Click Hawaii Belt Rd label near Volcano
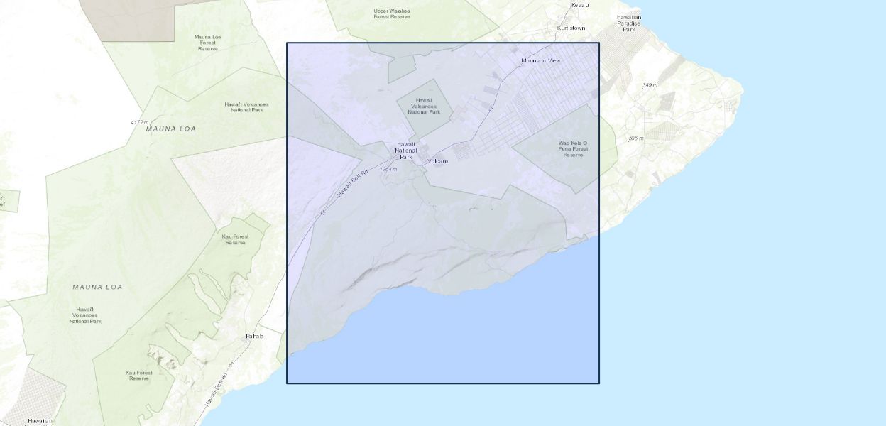Screen dimensions: 886x426 [x=353, y=183]
